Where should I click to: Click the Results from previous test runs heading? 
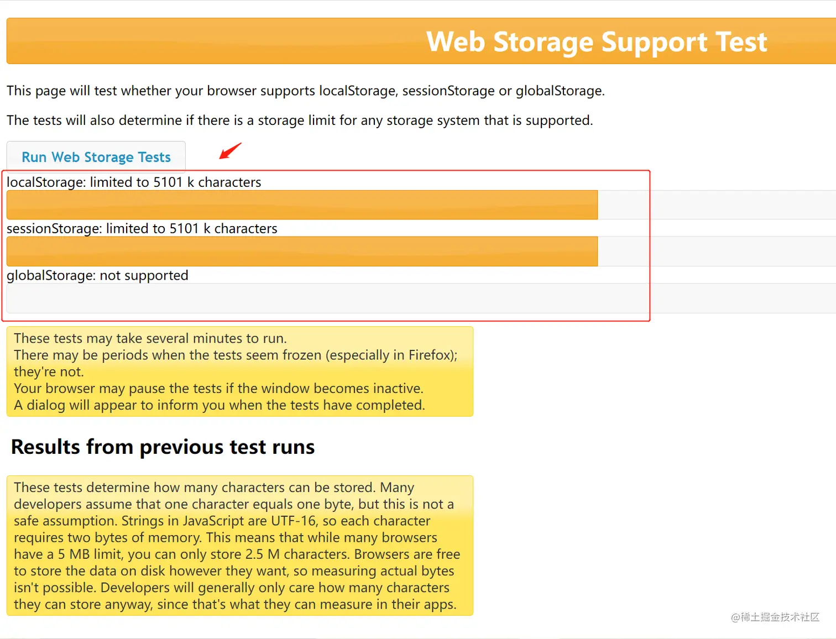163,447
